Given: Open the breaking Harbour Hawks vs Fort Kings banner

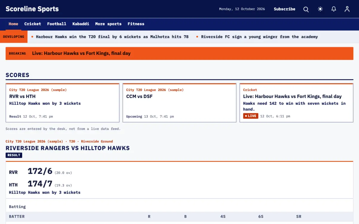Looking at the screenshot, I should 180,53.
